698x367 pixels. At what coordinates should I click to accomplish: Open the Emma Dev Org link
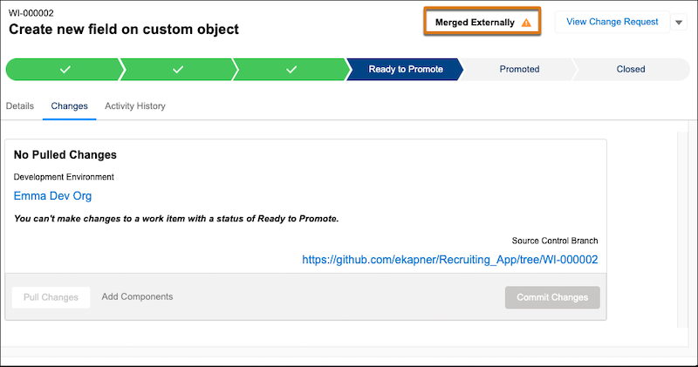coord(52,196)
